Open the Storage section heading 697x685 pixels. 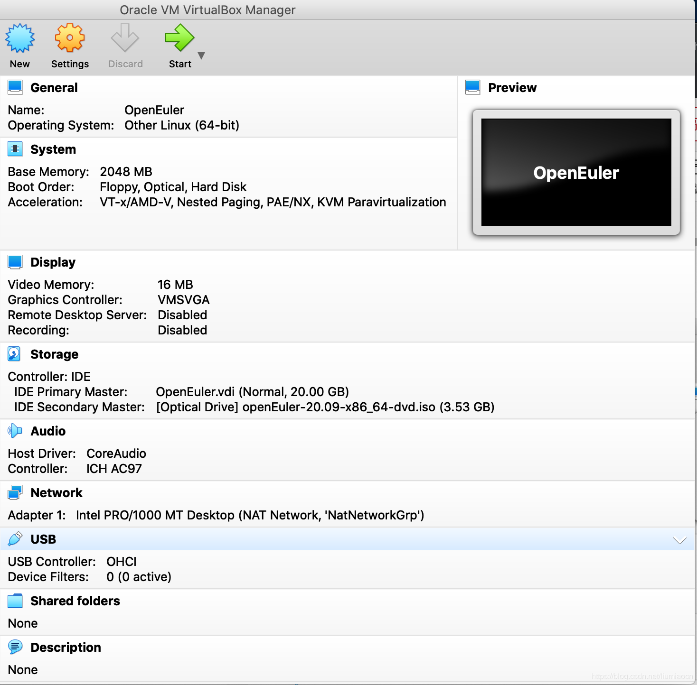coord(55,354)
